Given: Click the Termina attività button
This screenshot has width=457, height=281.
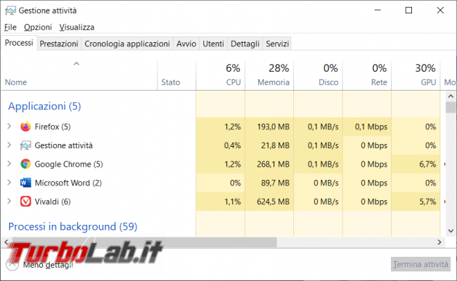Looking at the screenshot, I should click(x=420, y=264).
